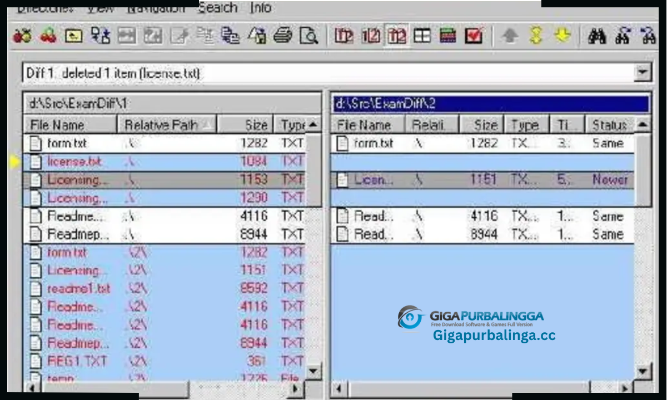Select the red Readmep row in \2\ folder
Screen dimensions: 667x400
click(165, 343)
